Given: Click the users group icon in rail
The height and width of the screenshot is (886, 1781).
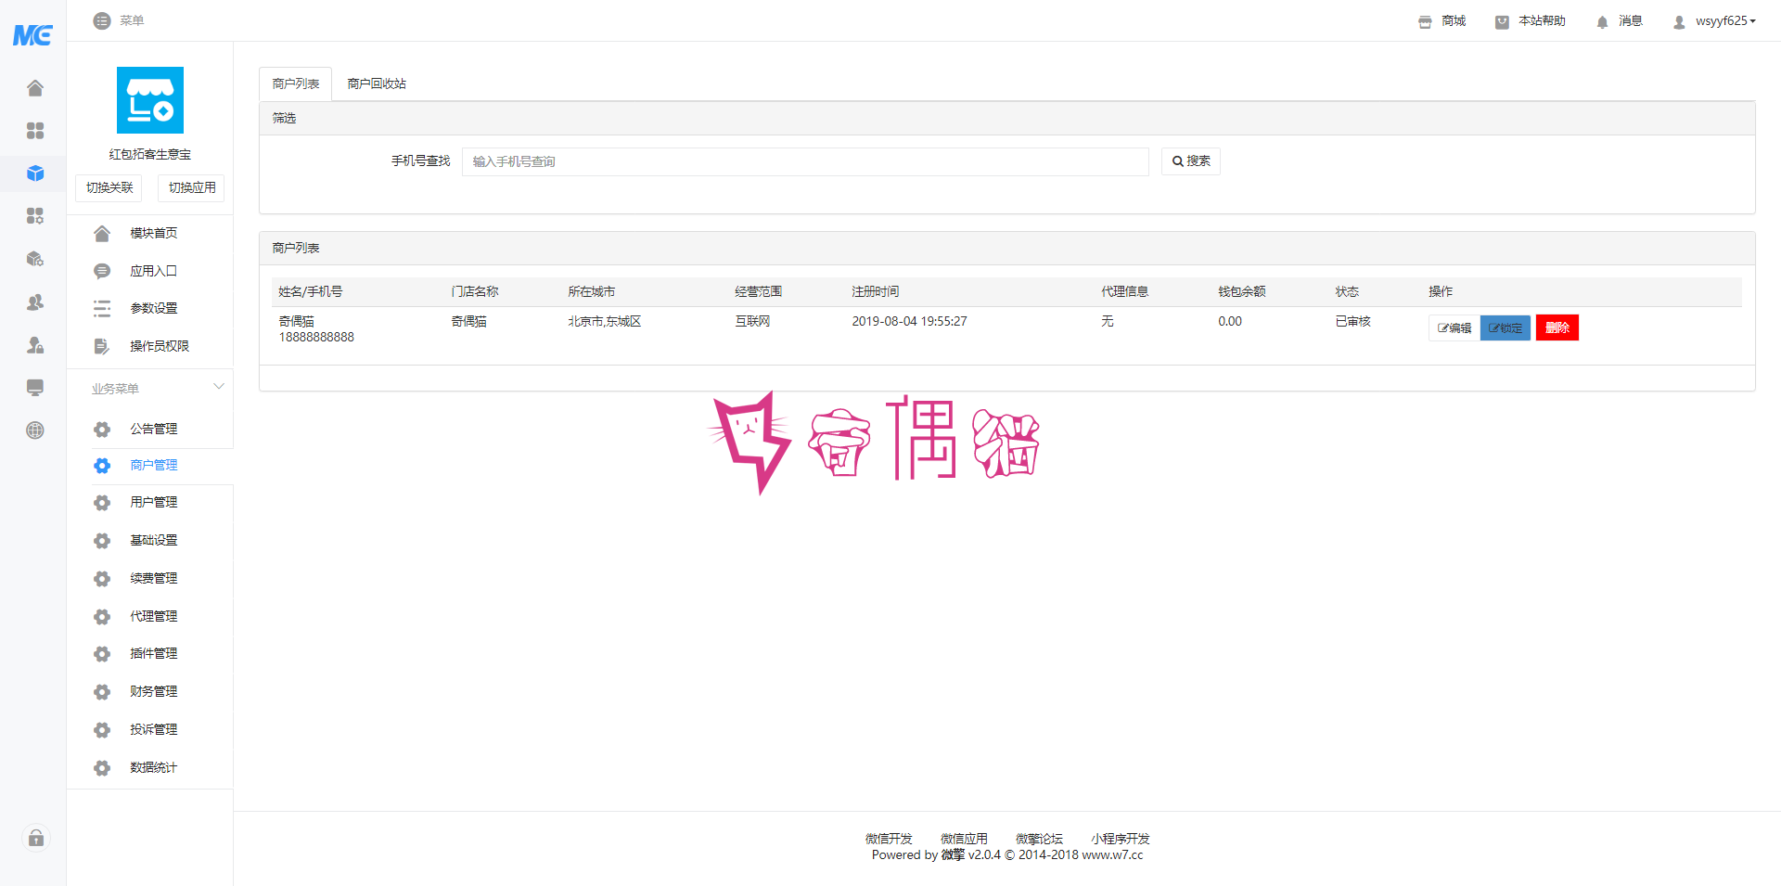Looking at the screenshot, I should click(x=35, y=302).
